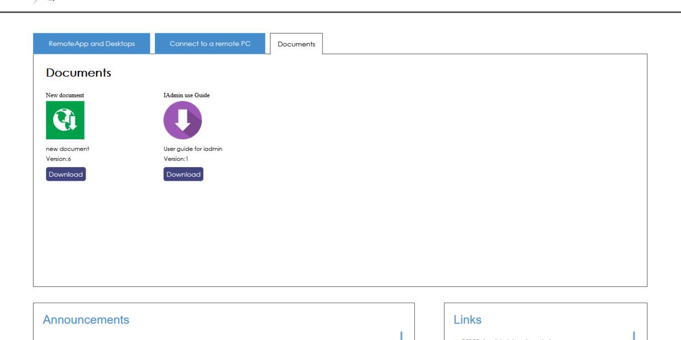Click the first partially visible entry under Links
This screenshot has height=340, width=681.
(x=505, y=338)
